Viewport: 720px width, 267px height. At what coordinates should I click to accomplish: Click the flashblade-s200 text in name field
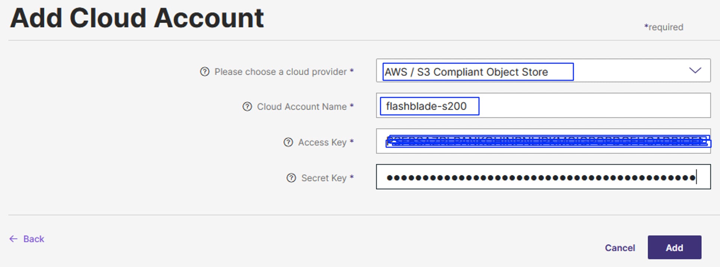tap(426, 106)
